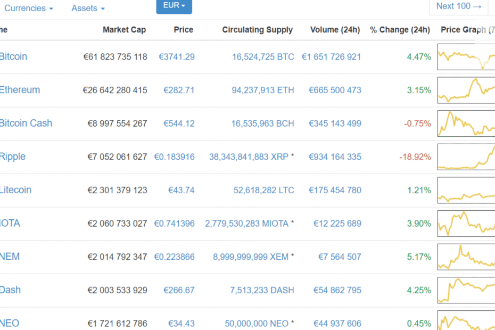The image size is (495, 330).
Task: Click IOTA volume €12 225 689
Action: tap(337, 224)
